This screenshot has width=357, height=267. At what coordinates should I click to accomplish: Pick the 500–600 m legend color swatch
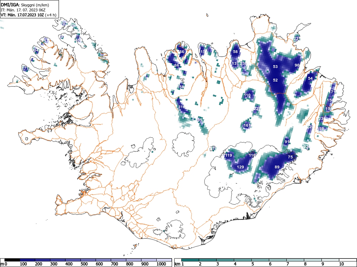pos(88,260)
